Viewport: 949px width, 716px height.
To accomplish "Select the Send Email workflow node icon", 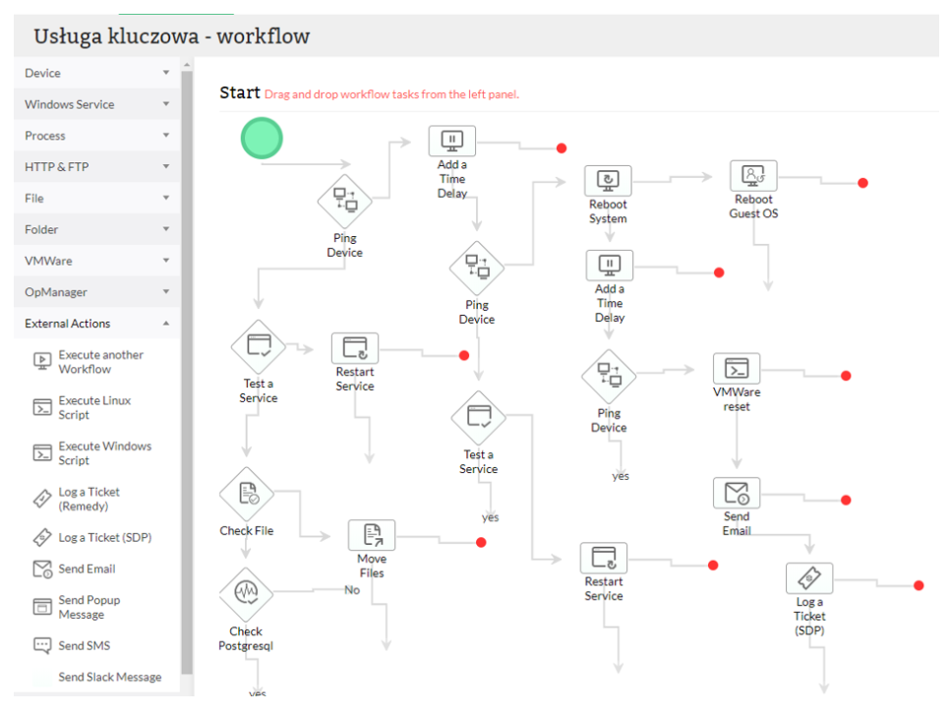I will [737, 493].
